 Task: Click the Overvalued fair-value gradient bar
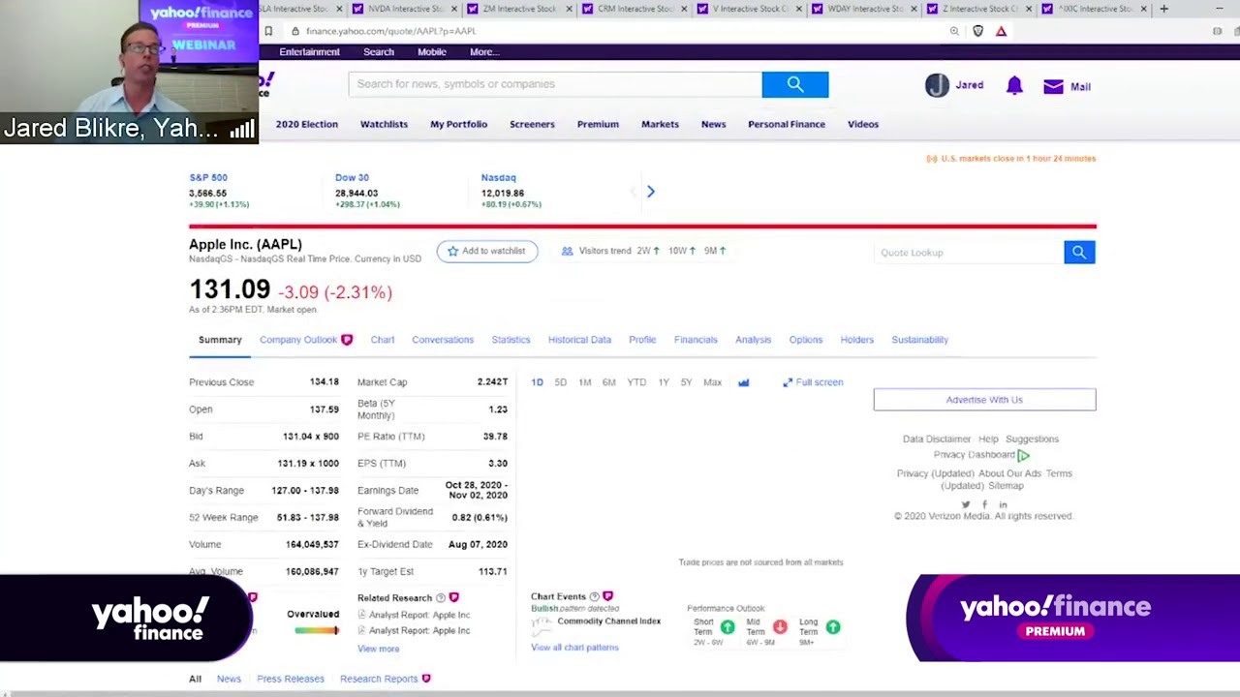tap(317, 631)
